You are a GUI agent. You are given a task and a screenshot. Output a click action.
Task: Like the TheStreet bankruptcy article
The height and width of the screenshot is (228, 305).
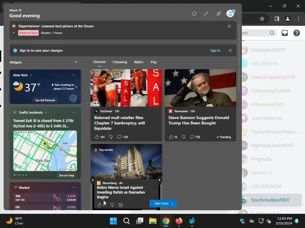coord(97,137)
